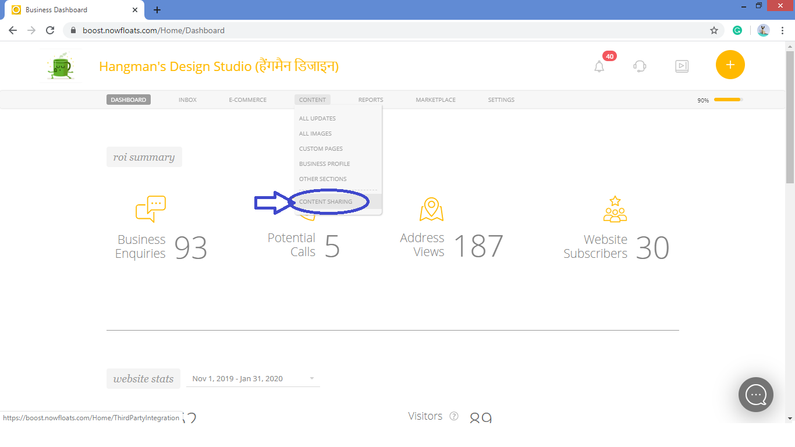Select the Business Dashboard browser tab
The height and width of the screenshot is (447, 795).
76,10
